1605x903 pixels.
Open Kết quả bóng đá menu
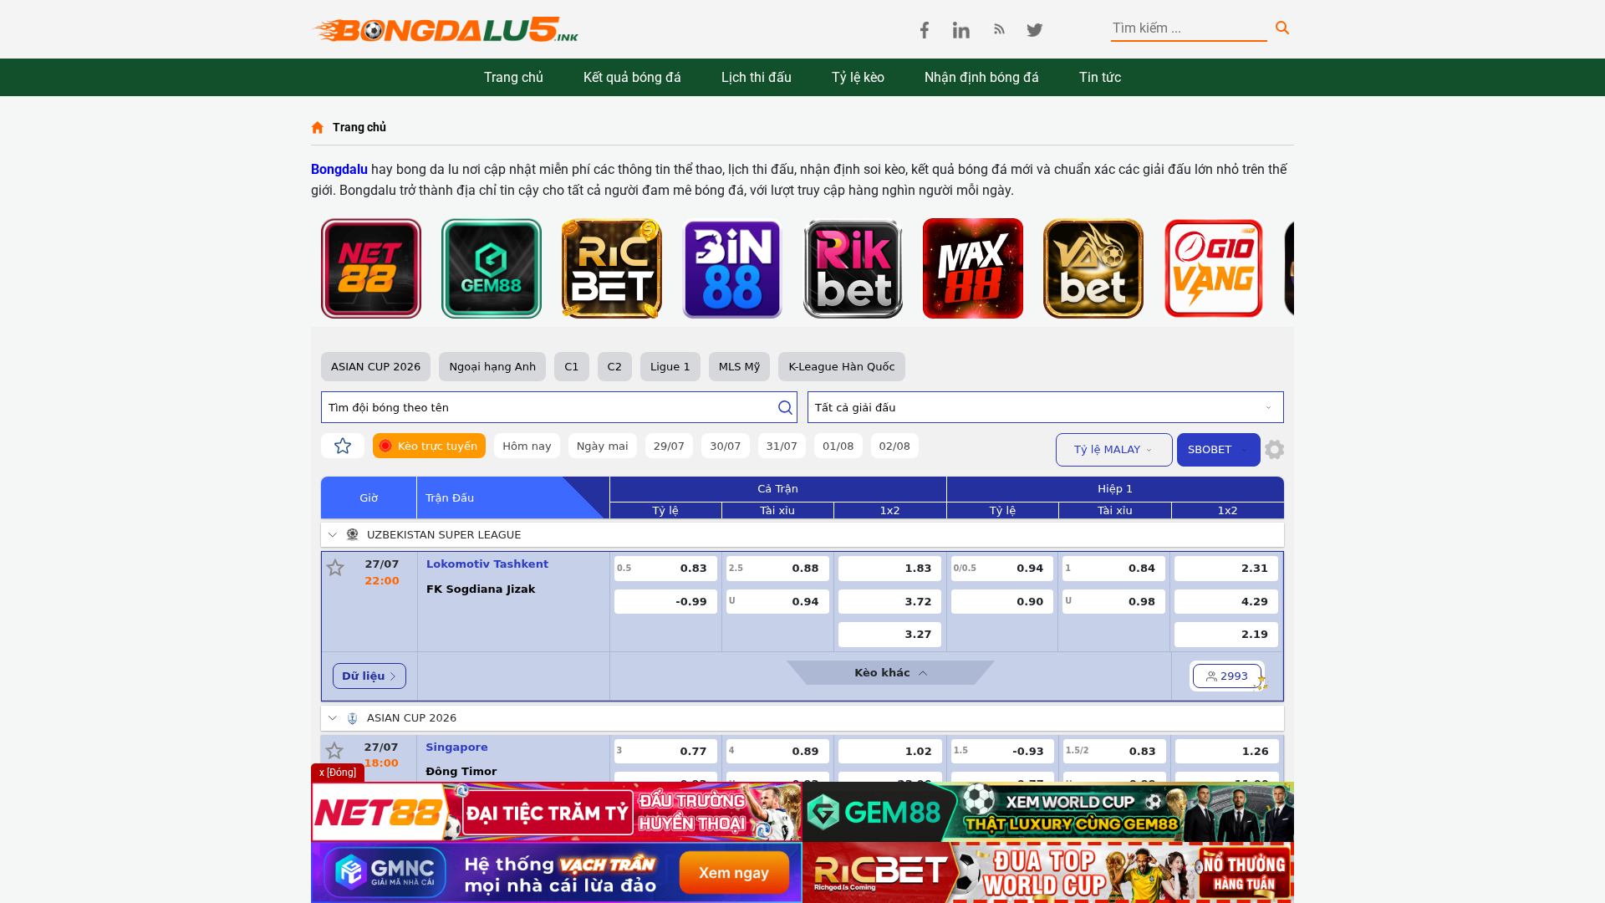632,77
